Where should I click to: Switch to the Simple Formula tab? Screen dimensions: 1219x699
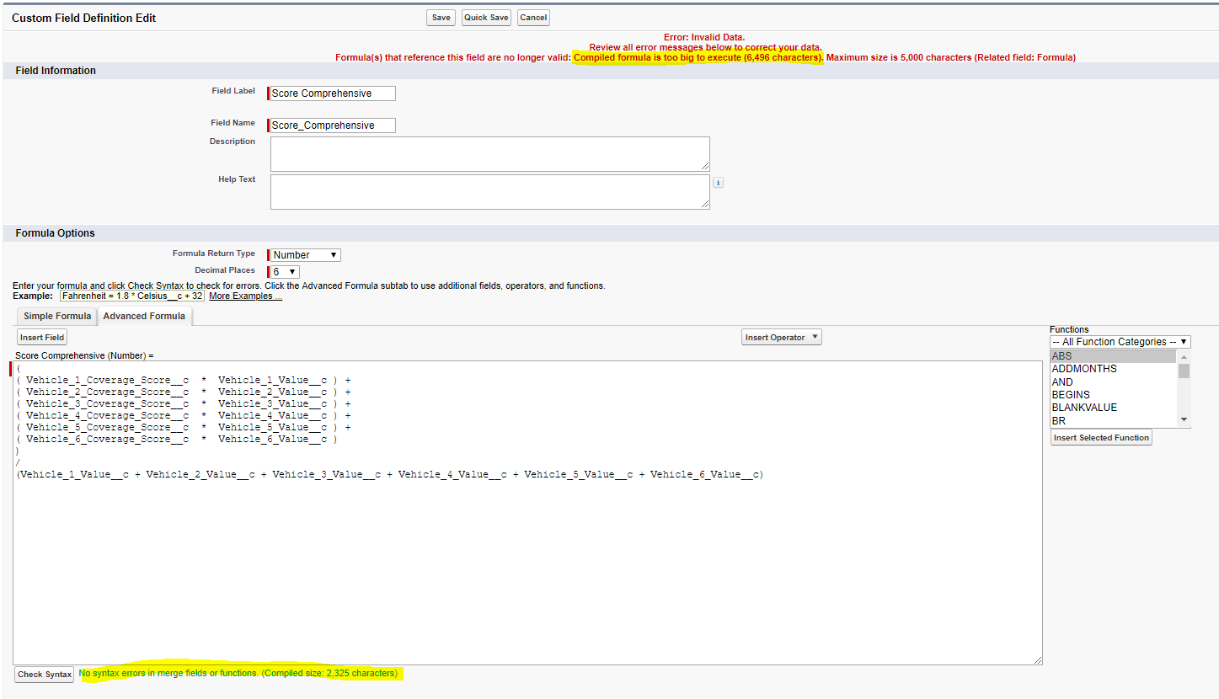coord(56,316)
